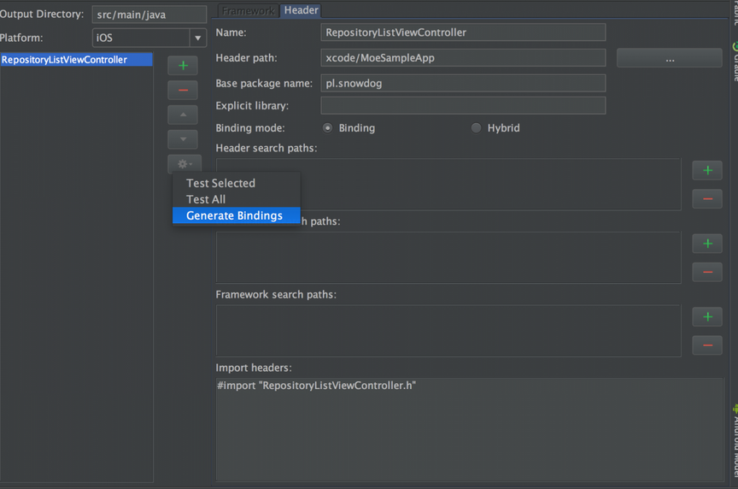Open the Gradle side tool window
738x489 pixels.
point(735,62)
